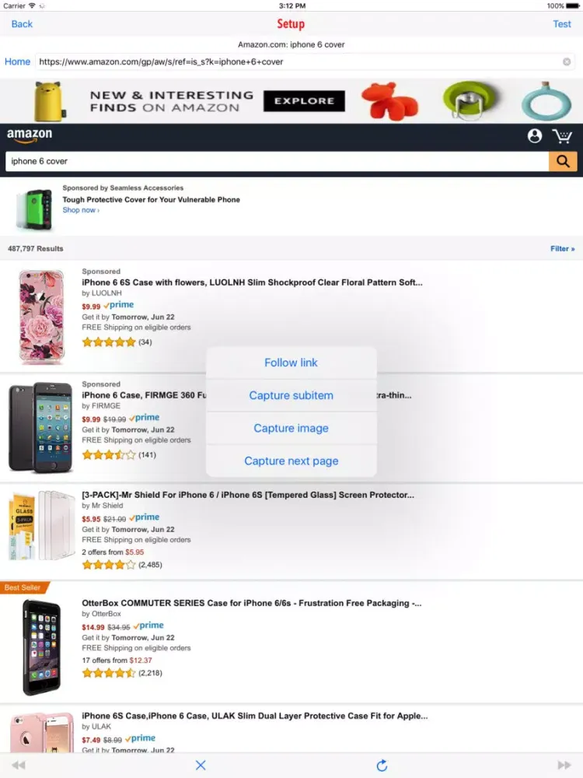Open the account profile icon
583x778 pixels.
click(535, 136)
